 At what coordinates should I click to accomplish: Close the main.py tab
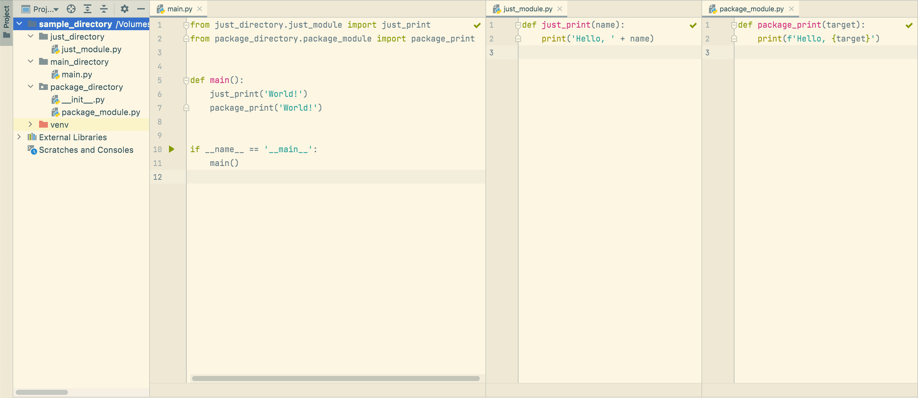tap(200, 9)
